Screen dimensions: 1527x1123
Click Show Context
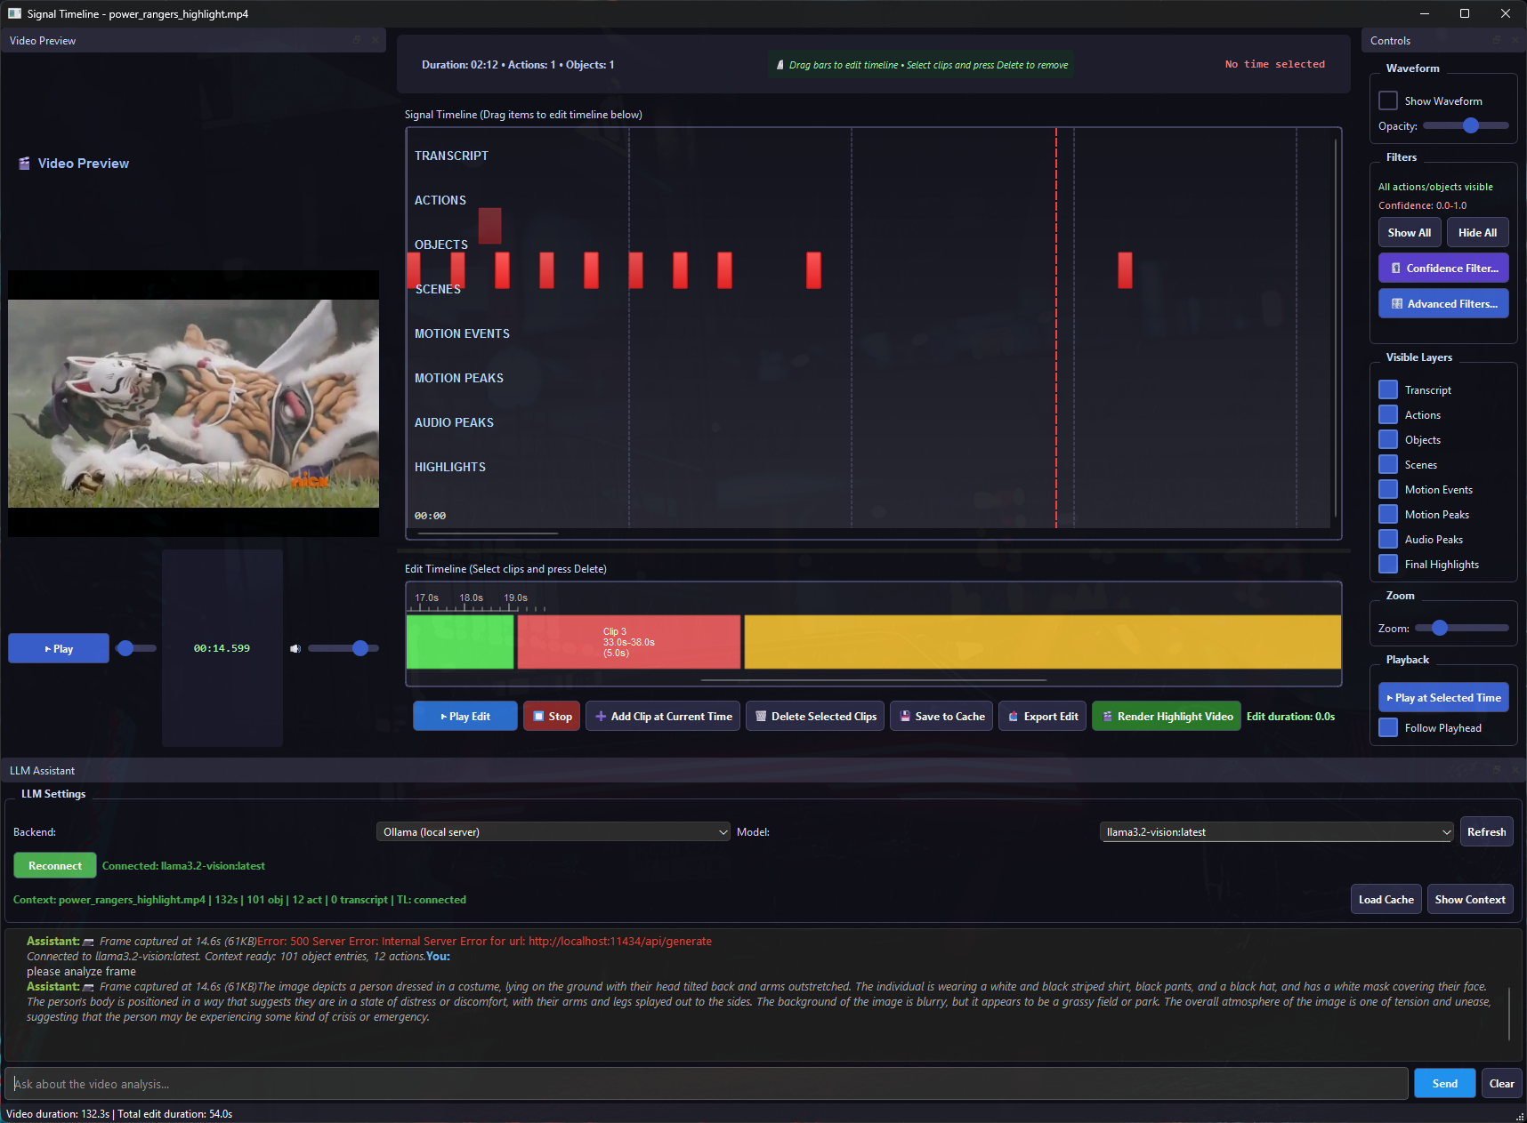click(x=1470, y=899)
